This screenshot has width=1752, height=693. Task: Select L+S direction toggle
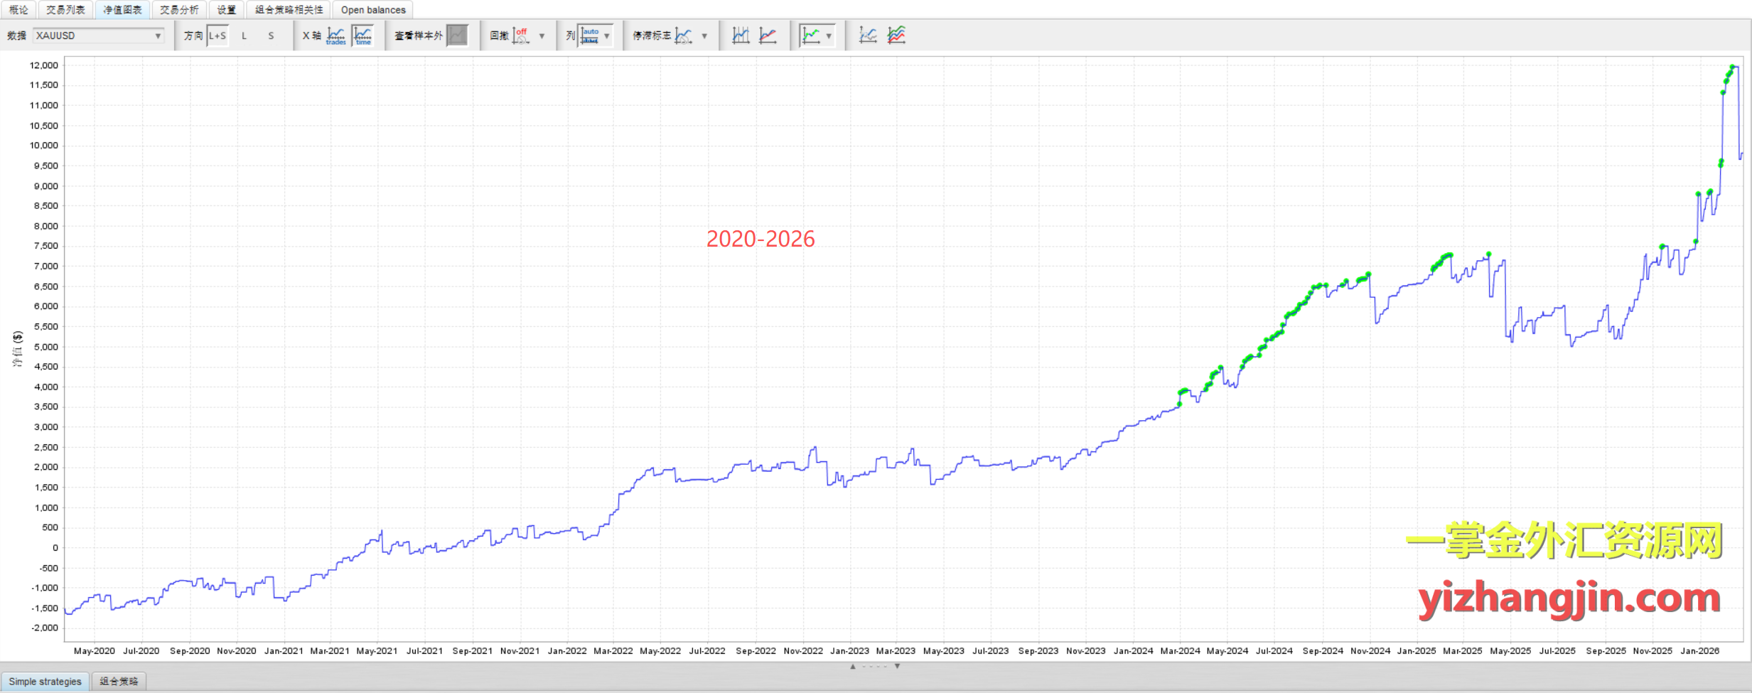[217, 36]
